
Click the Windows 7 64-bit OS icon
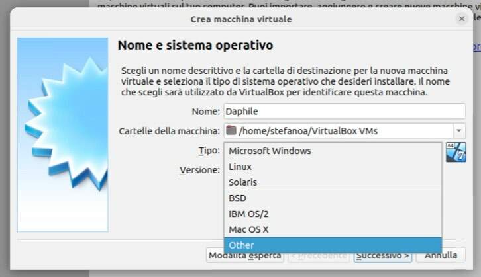coord(456,152)
